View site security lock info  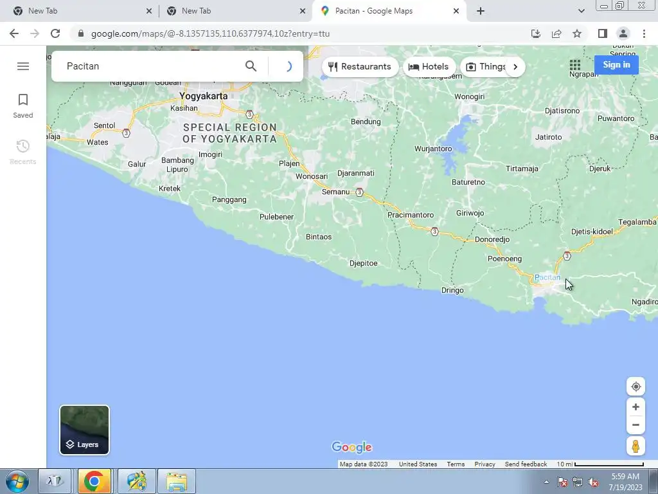81,33
